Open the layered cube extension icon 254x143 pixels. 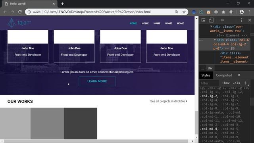click(x=216, y=12)
